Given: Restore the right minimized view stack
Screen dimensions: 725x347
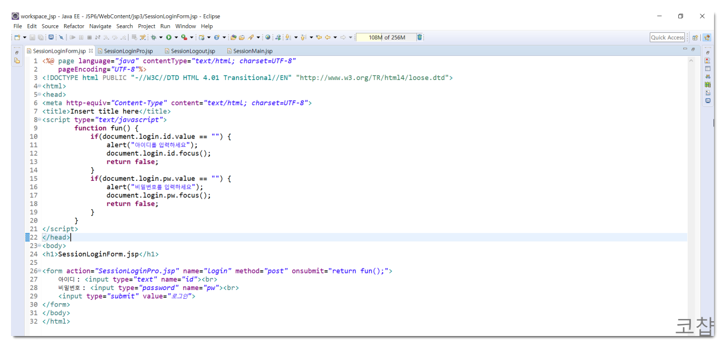Looking at the screenshot, I should (x=707, y=52).
